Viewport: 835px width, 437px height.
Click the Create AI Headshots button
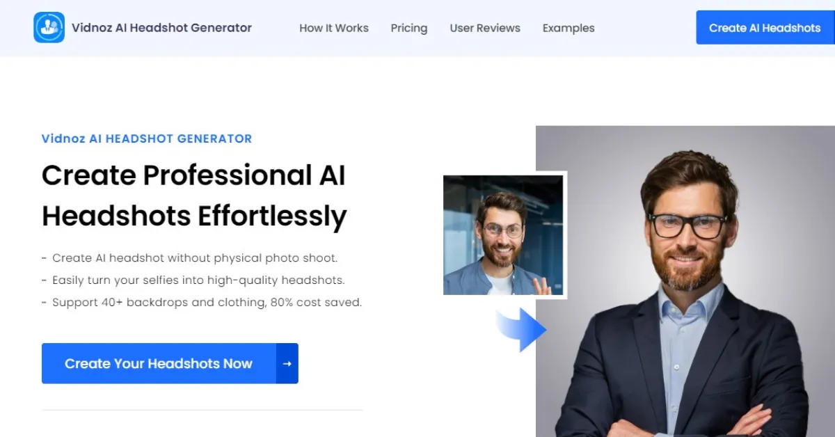pos(765,28)
